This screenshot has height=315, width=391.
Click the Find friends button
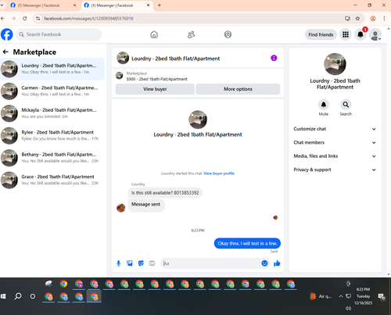[x=321, y=34]
